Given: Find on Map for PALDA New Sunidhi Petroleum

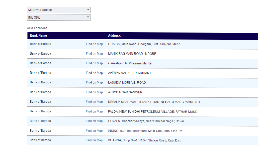Looking at the screenshot, I should coord(94,112).
